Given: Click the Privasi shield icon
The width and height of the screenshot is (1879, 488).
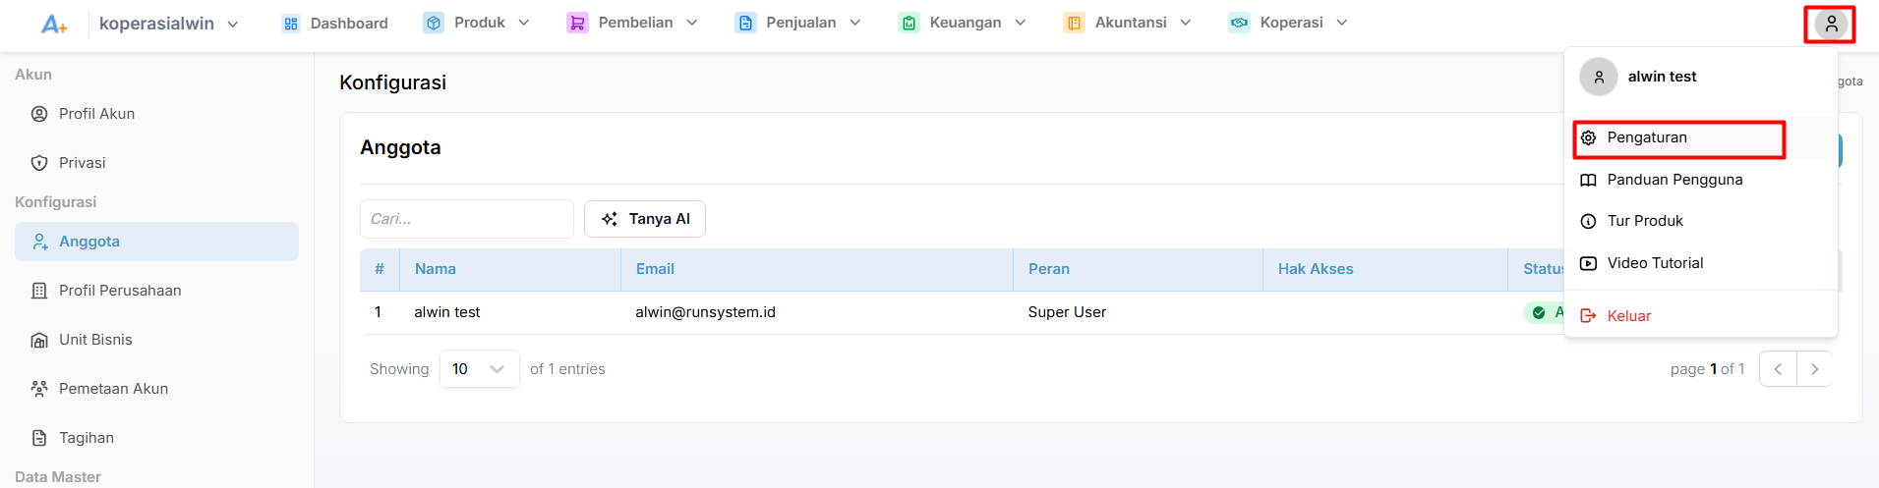Looking at the screenshot, I should [39, 163].
